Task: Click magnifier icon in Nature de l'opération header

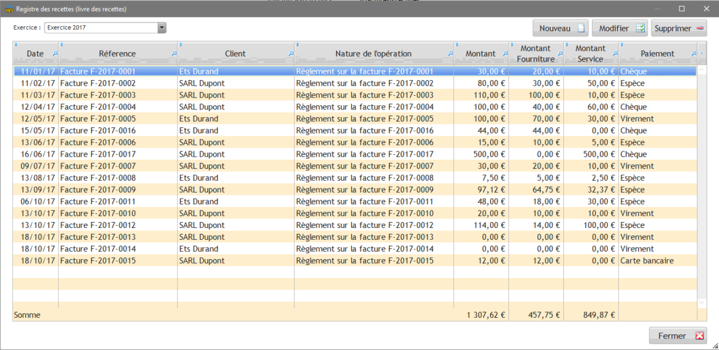Action: tap(451, 54)
